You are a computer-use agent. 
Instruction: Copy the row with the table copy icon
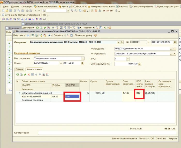pos(21,75)
